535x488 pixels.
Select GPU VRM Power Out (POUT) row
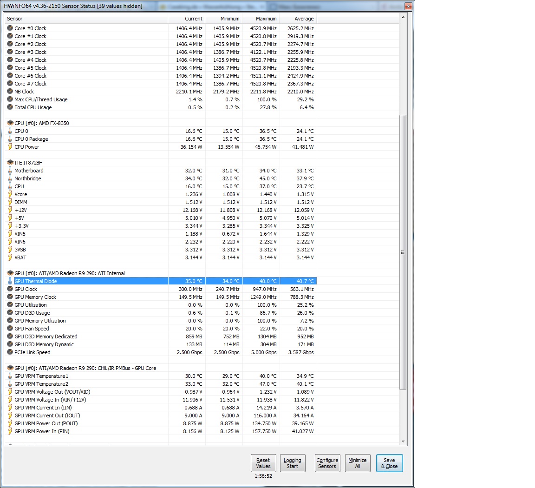pyautogui.click(x=160, y=423)
